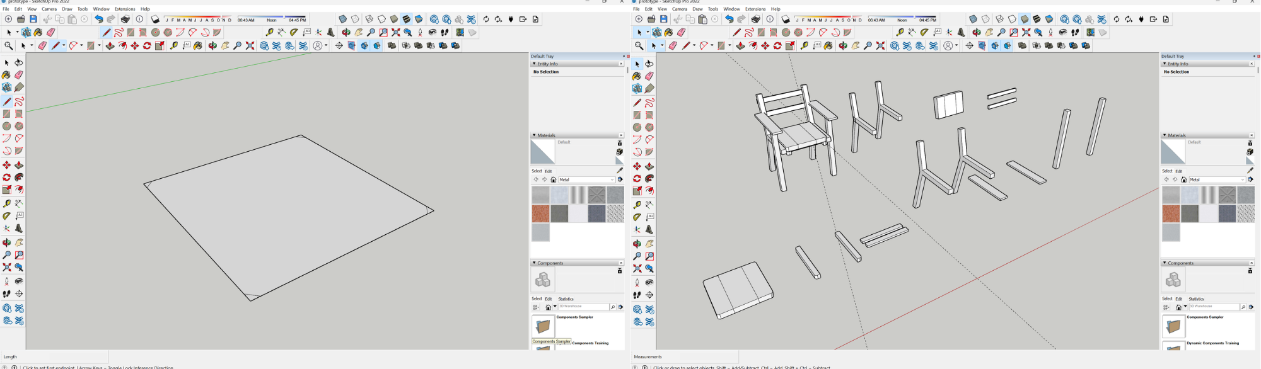Open the Window menu in the right window
1261x369 pixels.
click(x=731, y=9)
